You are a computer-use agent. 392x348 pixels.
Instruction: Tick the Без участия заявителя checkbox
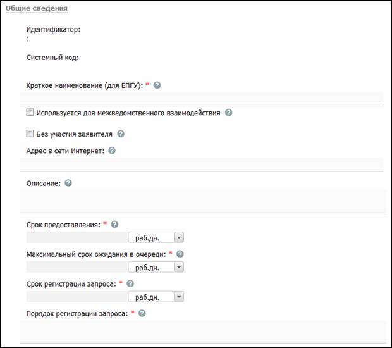click(x=30, y=134)
